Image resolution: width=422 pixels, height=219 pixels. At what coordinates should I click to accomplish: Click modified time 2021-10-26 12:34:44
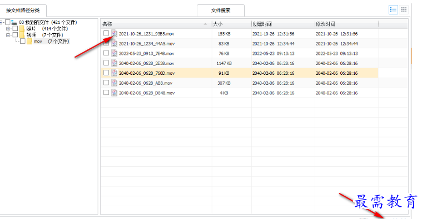coord(337,44)
